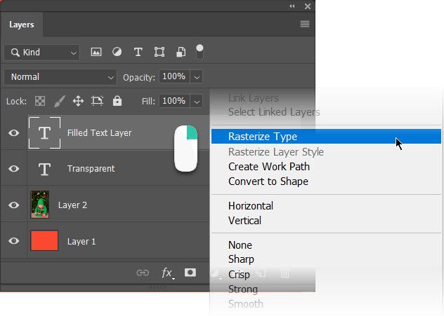The image size is (444, 316).
Task: Select Layer 2 photo thumbnail
Action: point(40,205)
